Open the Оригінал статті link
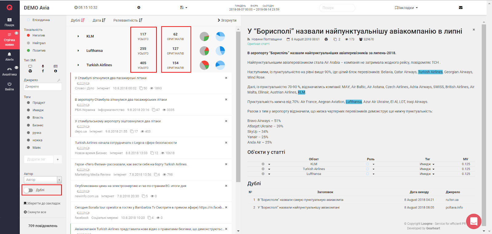492x234 pixels. pyautogui.click(x=258, y=44)
